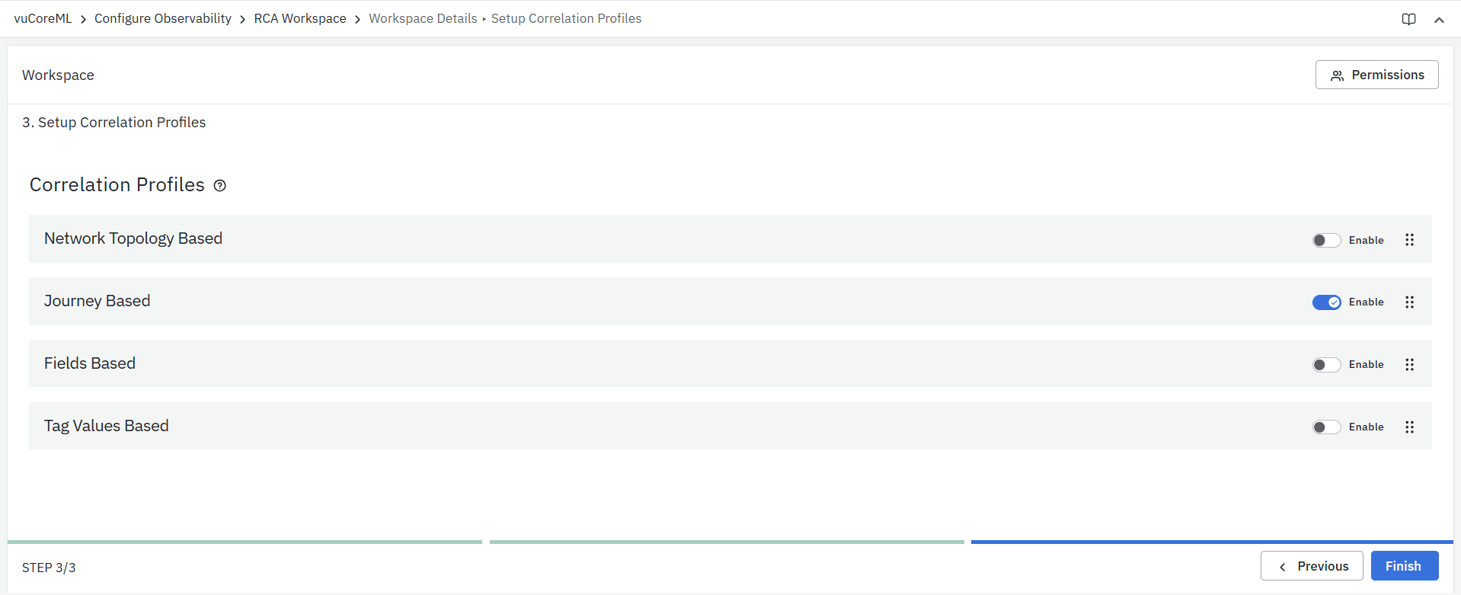1461x595 pixels.
Task: Click drag handle for Fields Based
Action: point(1409,365)
